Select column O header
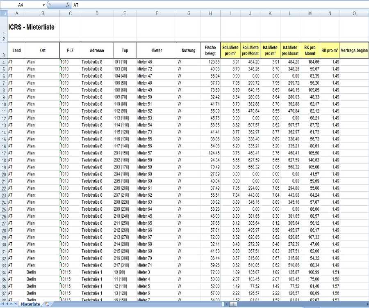 point(354,14)
